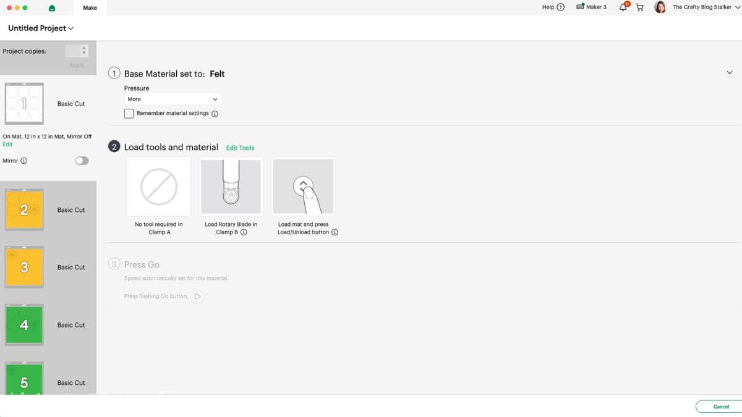742x417 pixels.
Task: Click the Go play arrow icon
Action: (x=197, y=297)
